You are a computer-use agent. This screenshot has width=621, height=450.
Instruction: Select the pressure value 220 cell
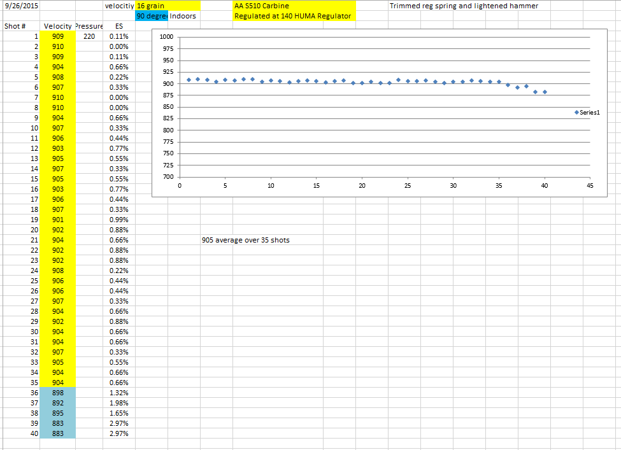[89, 36]
